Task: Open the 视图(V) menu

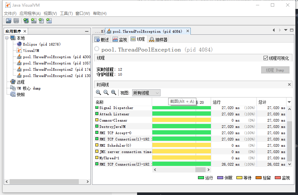Action: tap(50, 14)
